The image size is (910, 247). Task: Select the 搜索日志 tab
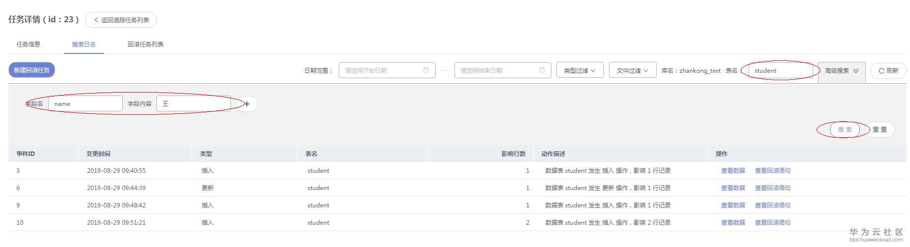point(83,45)
